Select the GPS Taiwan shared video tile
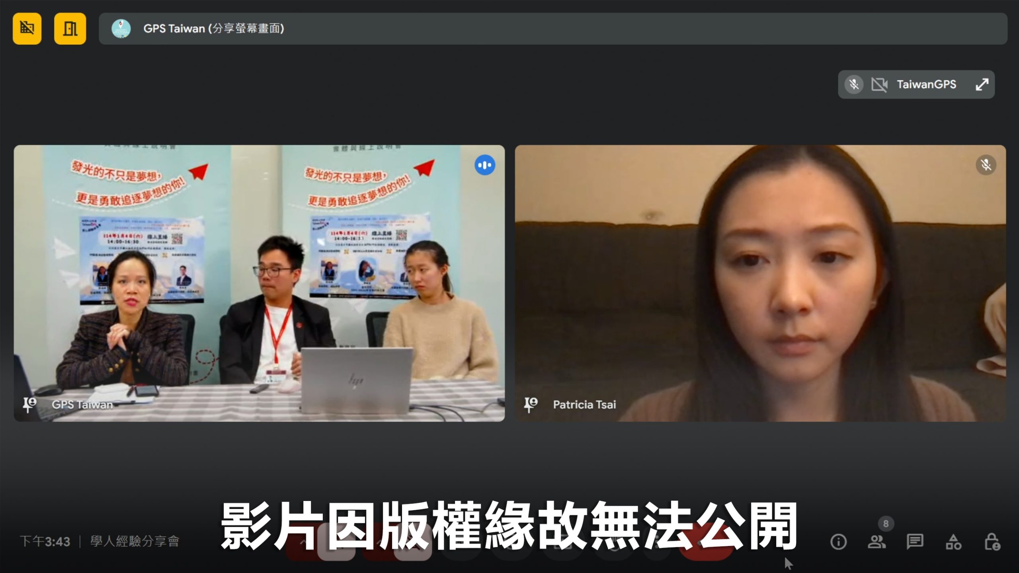The width and height of the screenshot is (1019, 573). coord(259,283)
